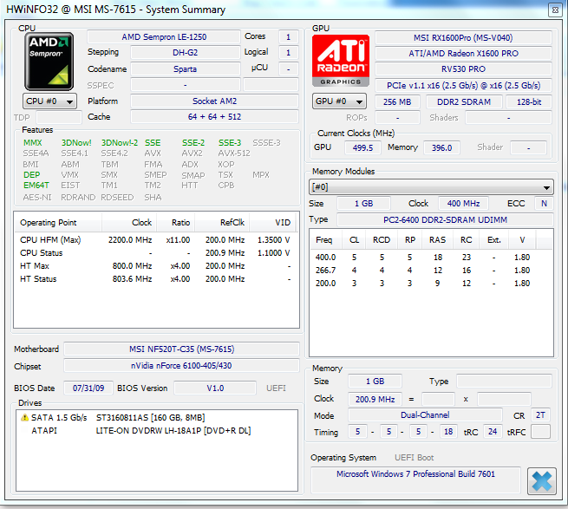Click the CR 2T command rate field
Image resolution: width=568 pixels, height=509 pixels.
coord(540,415)
